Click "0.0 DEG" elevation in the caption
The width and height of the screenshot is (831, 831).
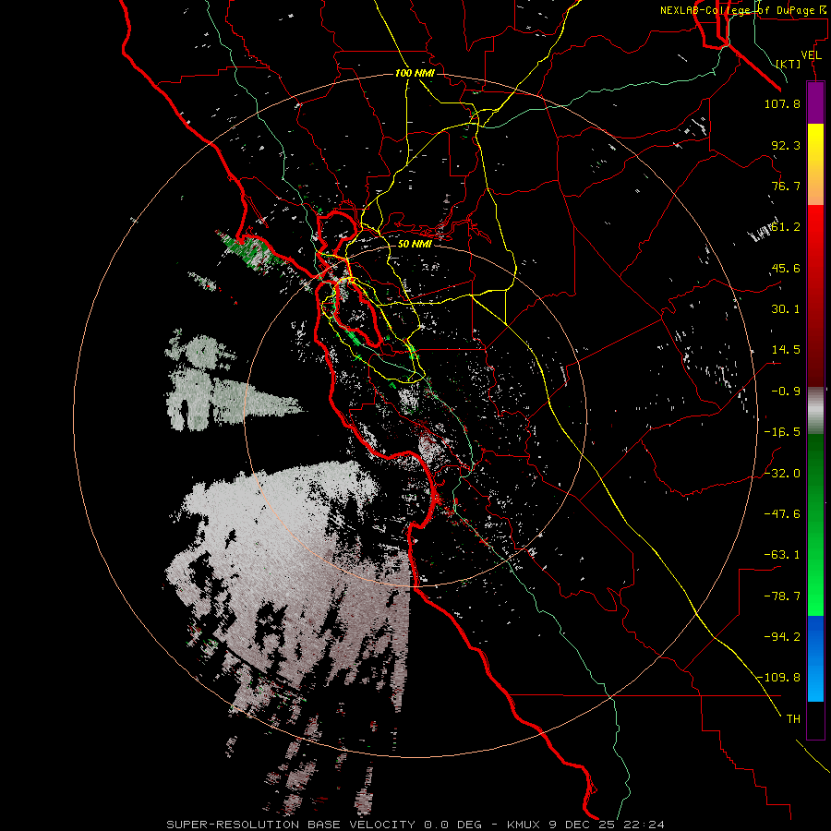click(452, 825)
